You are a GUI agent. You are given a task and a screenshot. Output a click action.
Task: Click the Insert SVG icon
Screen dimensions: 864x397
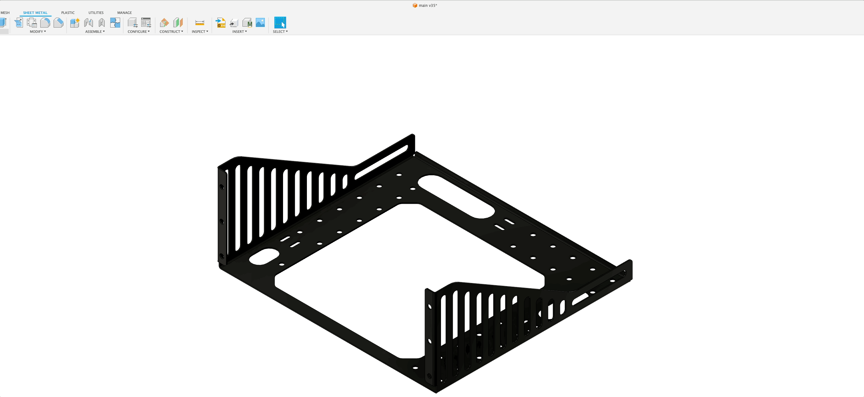[x=220, y=23]
